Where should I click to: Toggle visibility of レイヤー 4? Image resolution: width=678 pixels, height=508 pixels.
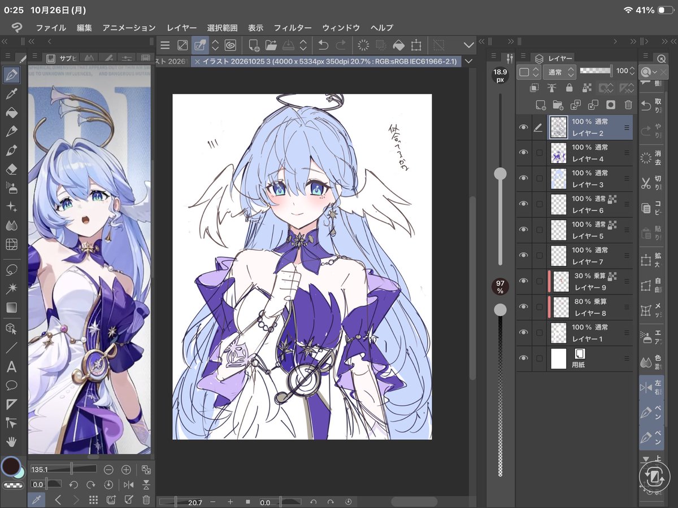coord(523,153)
